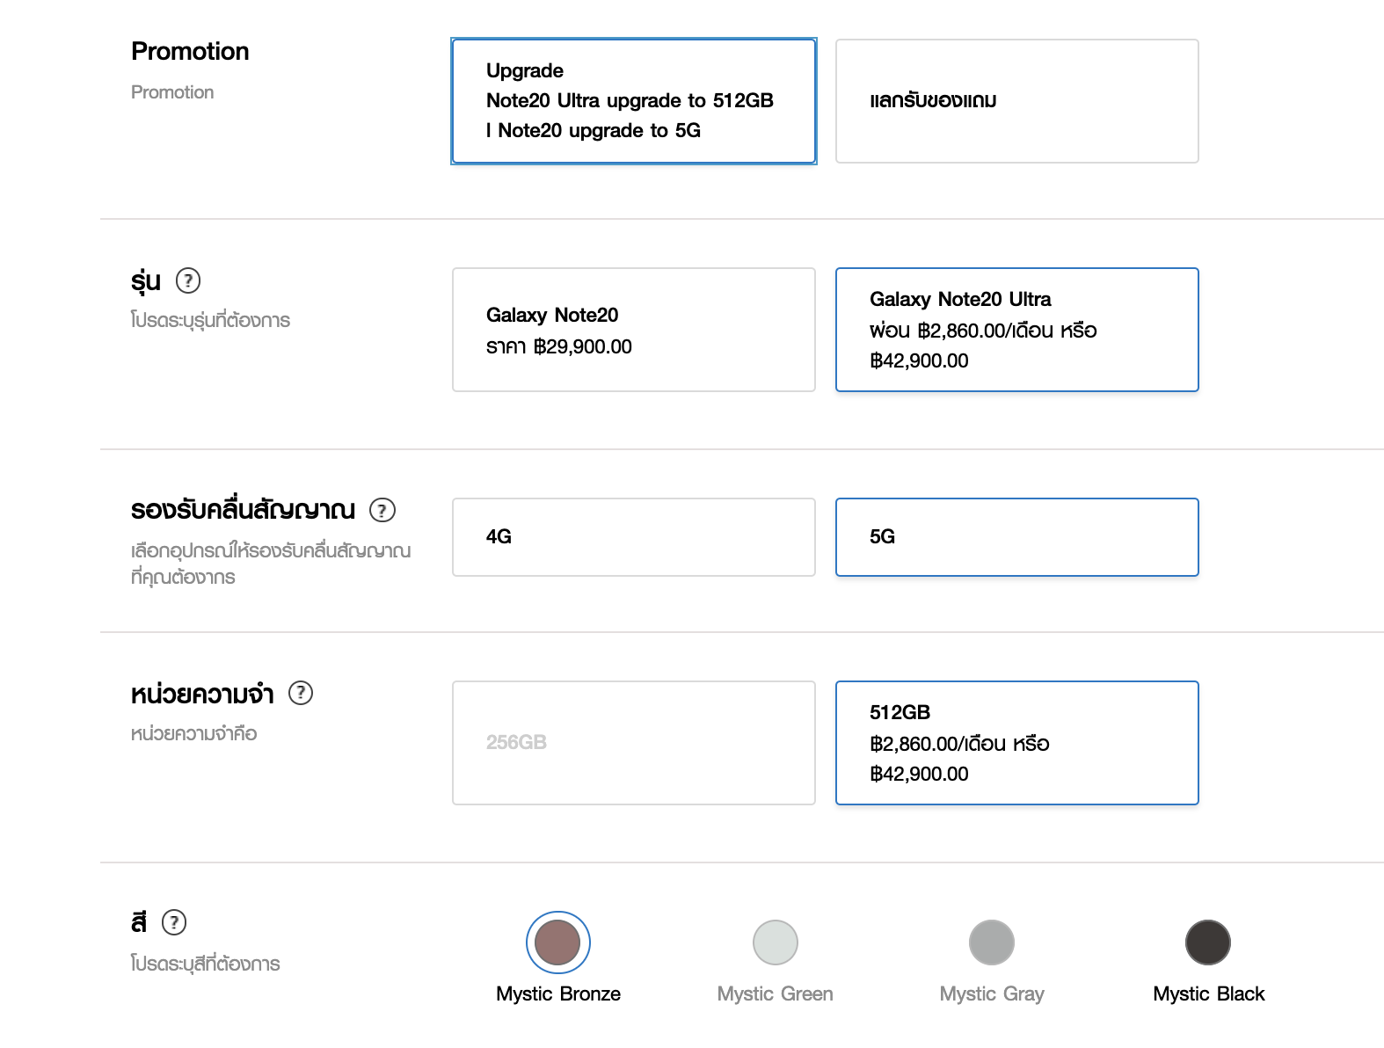Select the Upgrade promotion option
Image resolution: width=1384 pixels, height=1048 pixels.
633,101
